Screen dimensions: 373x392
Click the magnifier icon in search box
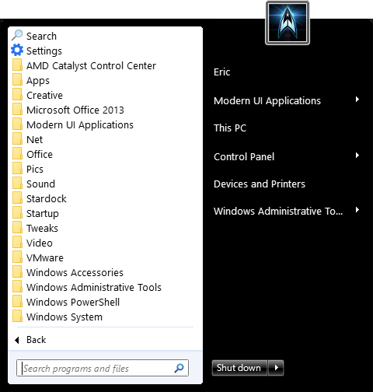click(x=179, y=368)
